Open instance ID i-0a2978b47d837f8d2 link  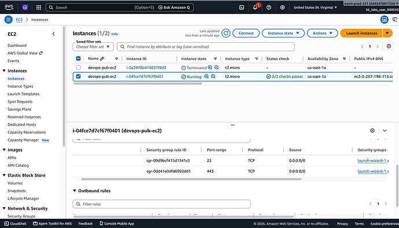point(146,68)
